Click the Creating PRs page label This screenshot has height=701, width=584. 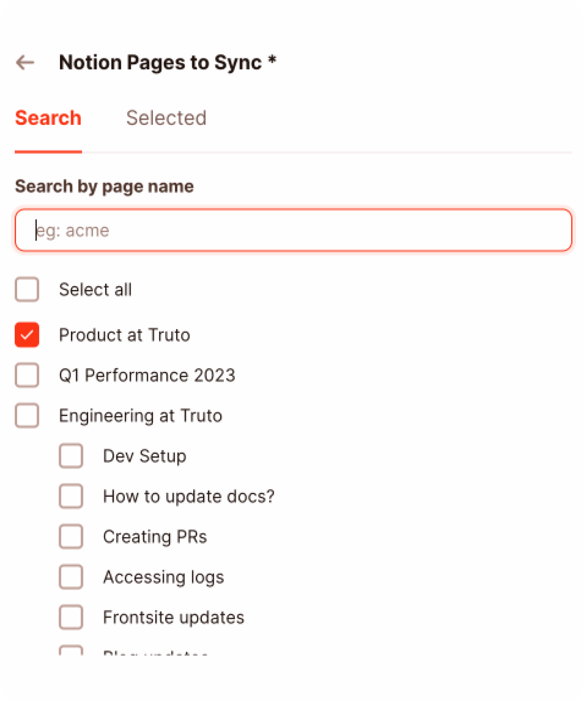155,537
